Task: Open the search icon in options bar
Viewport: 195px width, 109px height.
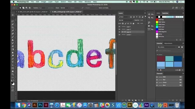Action: 173,8
